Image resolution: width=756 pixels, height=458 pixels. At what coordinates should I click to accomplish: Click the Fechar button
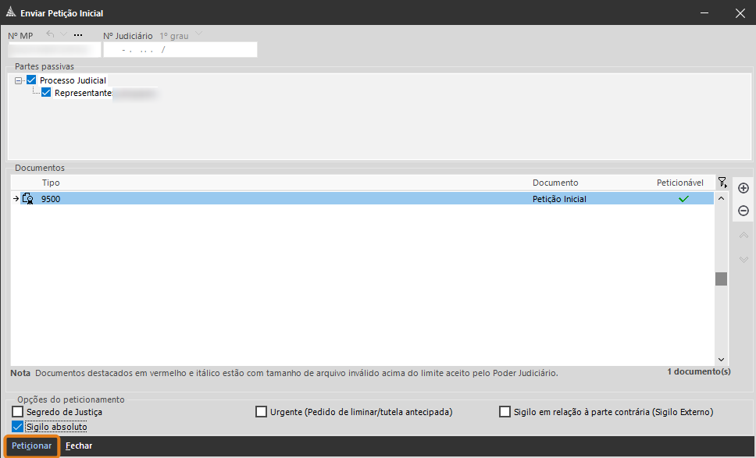79,446
